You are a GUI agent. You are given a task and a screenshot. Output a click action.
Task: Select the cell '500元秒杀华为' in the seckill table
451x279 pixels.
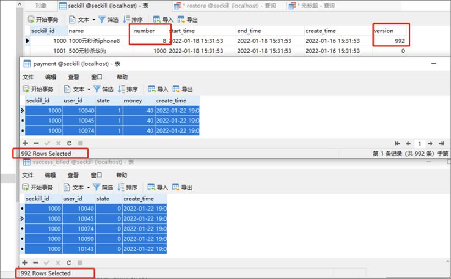(100, 51)
